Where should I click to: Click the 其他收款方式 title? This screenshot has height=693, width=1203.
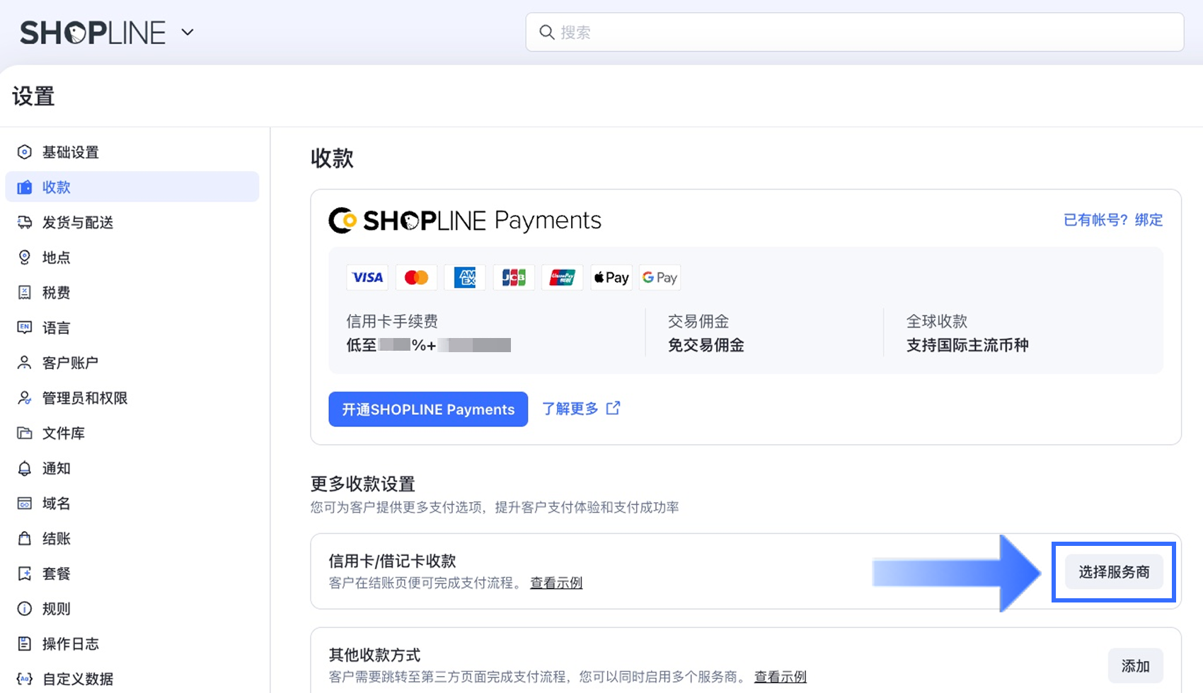tap(374, 655)
